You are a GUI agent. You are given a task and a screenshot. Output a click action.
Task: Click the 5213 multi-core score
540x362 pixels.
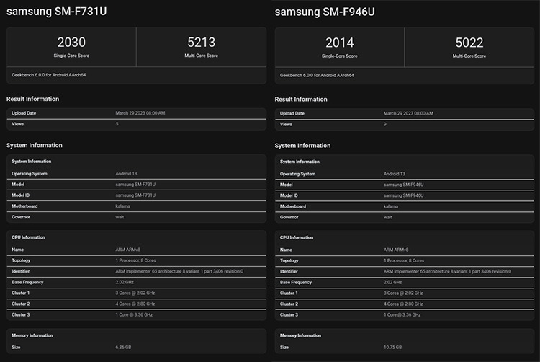201,43
